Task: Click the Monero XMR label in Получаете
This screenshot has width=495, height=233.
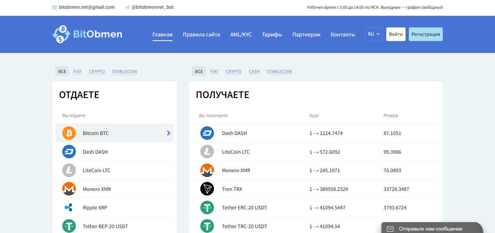Action: pos(236,171)
